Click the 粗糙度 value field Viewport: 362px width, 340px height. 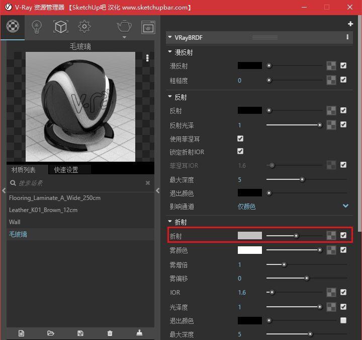(240, 80)
